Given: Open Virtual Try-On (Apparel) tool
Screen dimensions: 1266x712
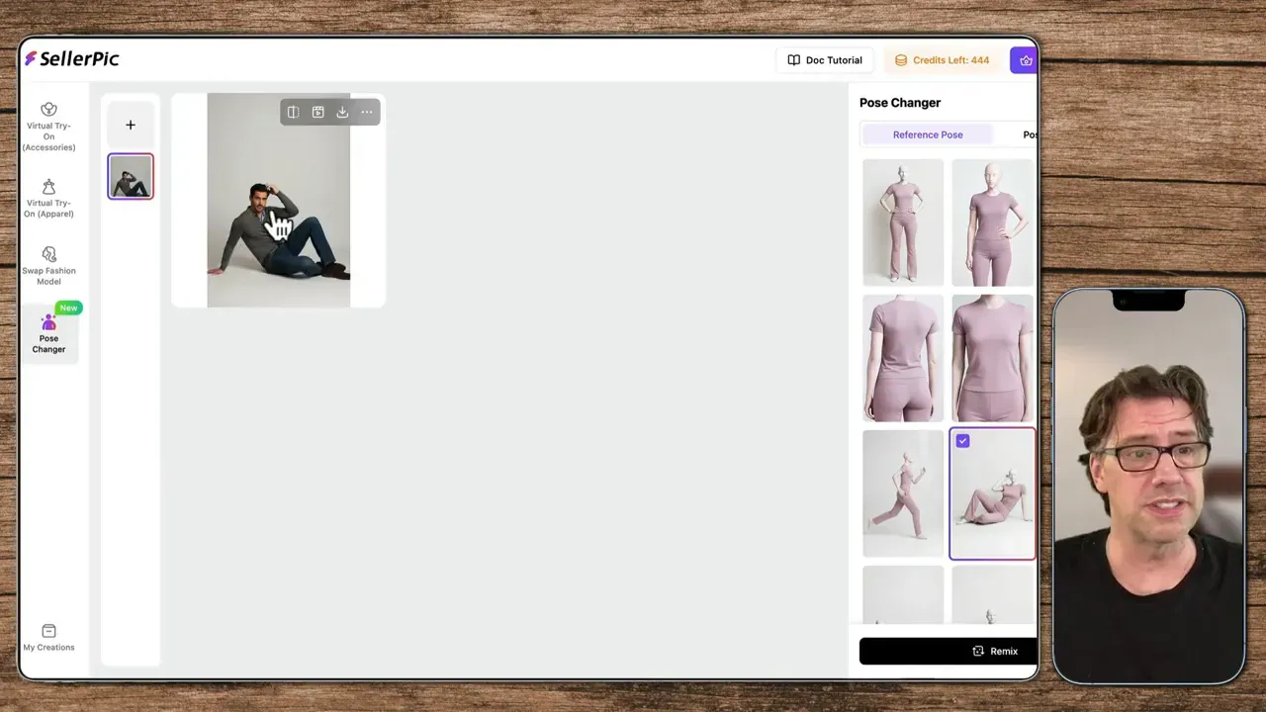Looking at the screenshot, I should point(48,198).
